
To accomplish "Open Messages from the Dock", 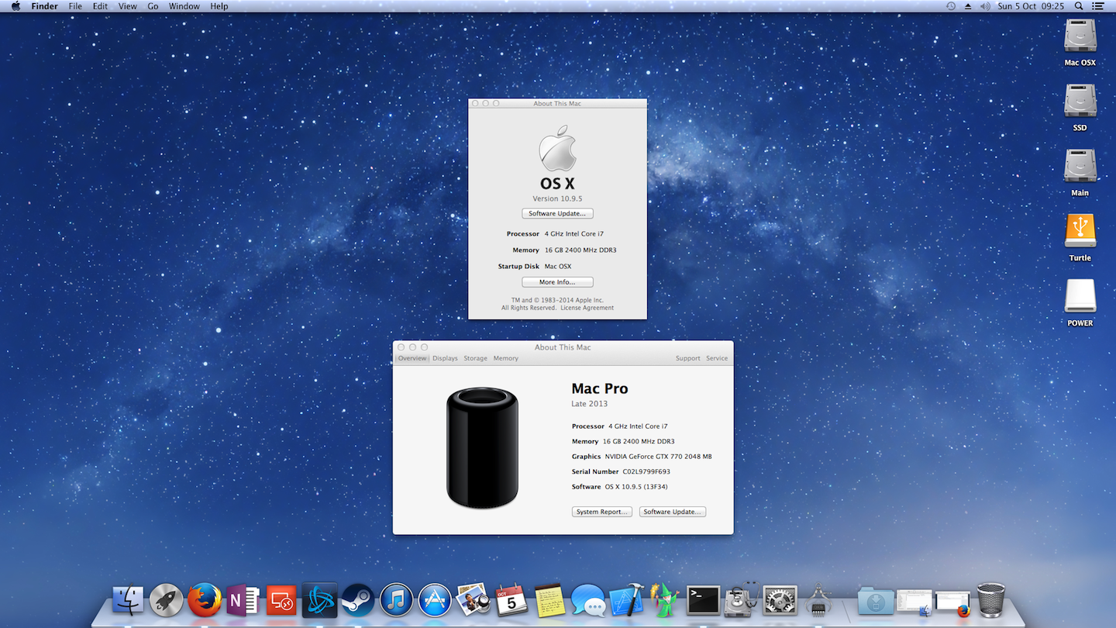I will 588,601.
